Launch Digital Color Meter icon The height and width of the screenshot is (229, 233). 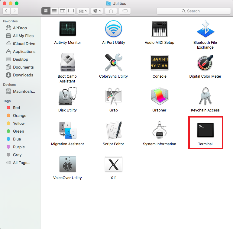(x=205, y=63)
